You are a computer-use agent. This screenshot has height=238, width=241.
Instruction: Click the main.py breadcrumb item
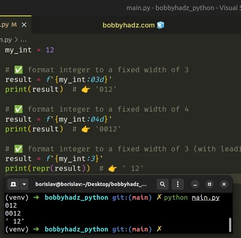coord(6,40)
